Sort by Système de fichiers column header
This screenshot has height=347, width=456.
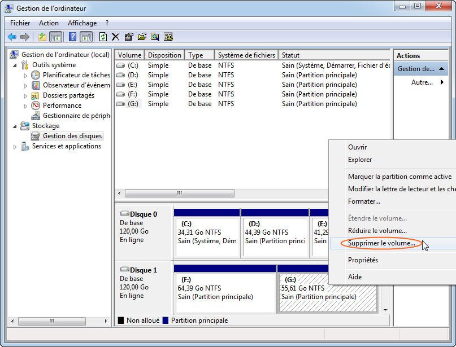point(246,55)
